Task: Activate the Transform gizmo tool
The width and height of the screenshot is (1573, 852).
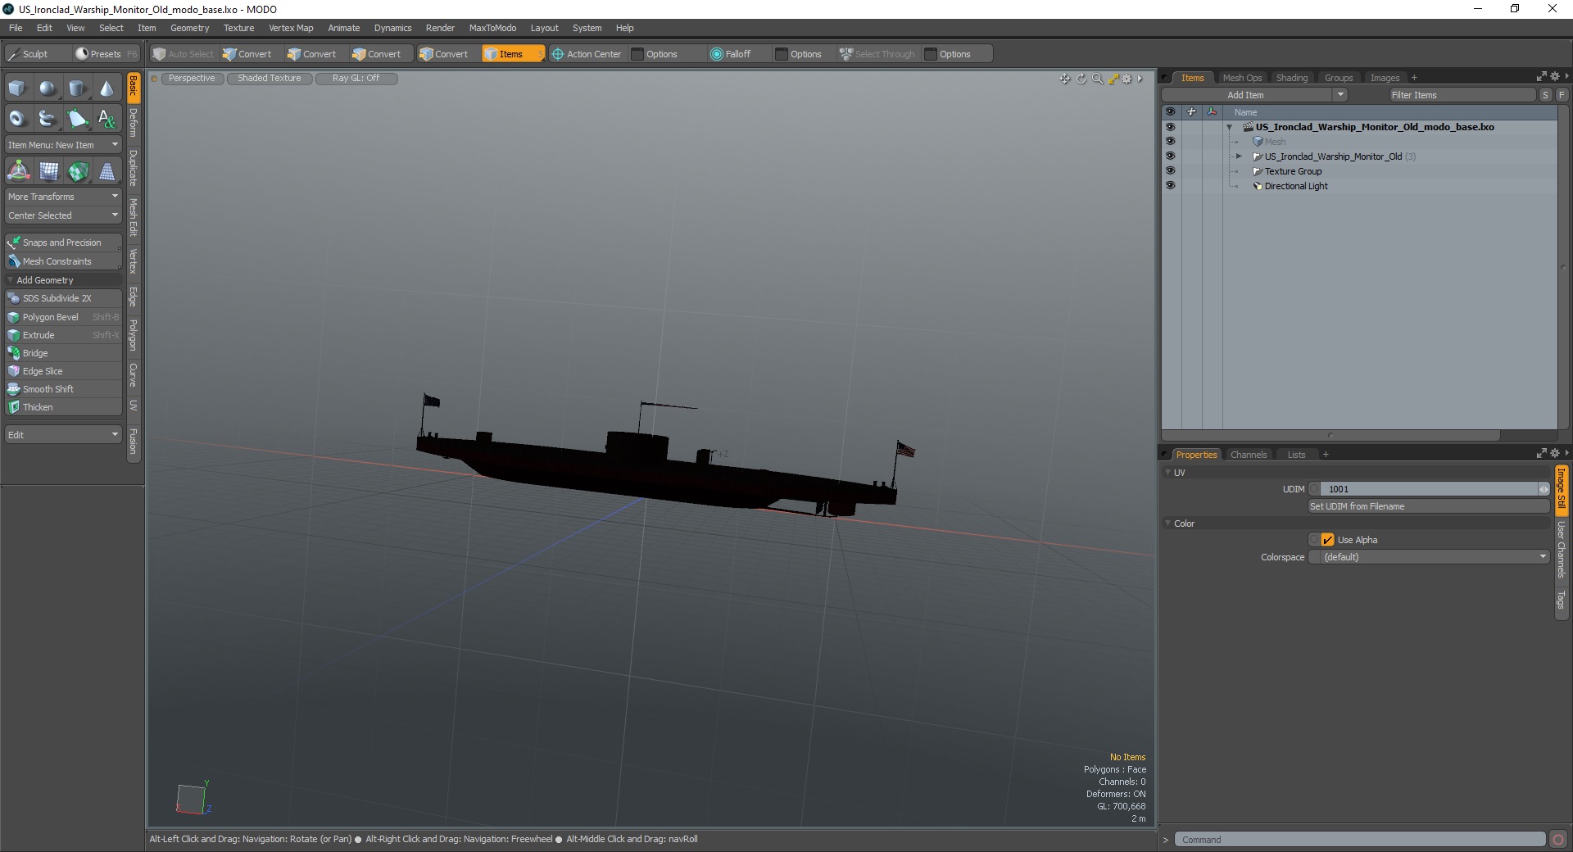Action: coord(18,171)
